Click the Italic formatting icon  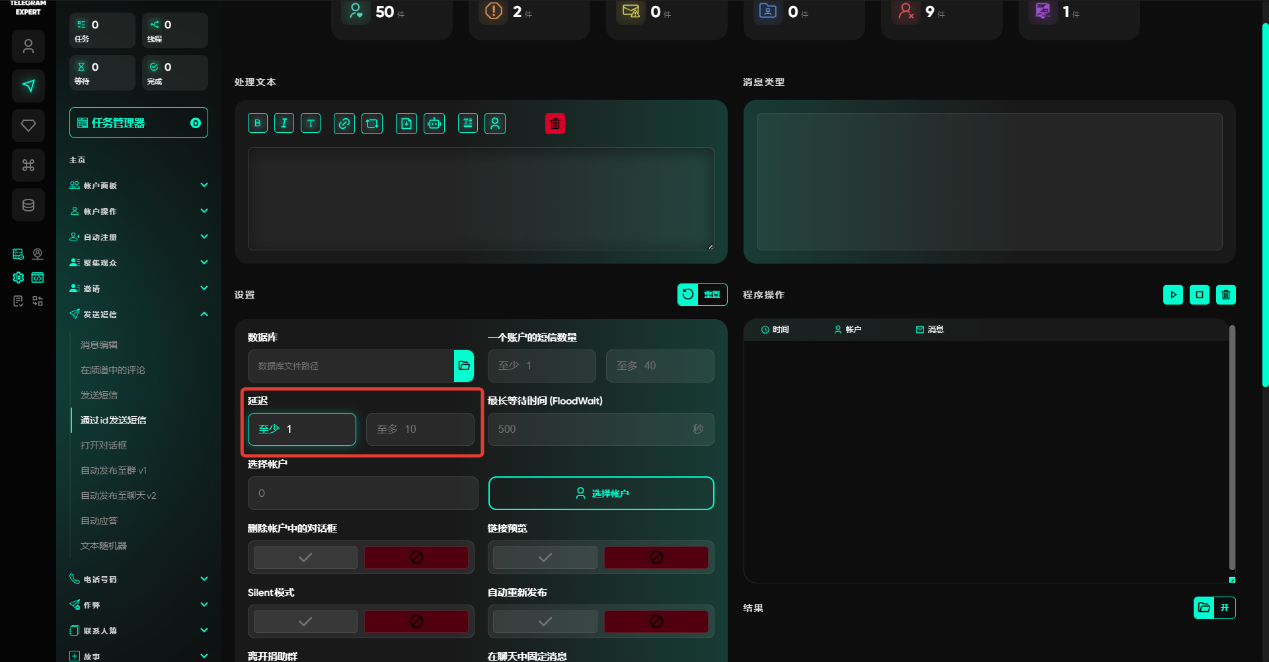coord(284,124)
